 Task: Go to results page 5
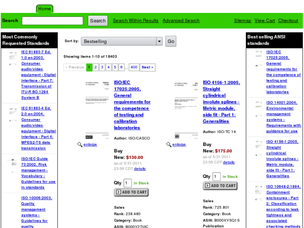click(x=115, y=67)
